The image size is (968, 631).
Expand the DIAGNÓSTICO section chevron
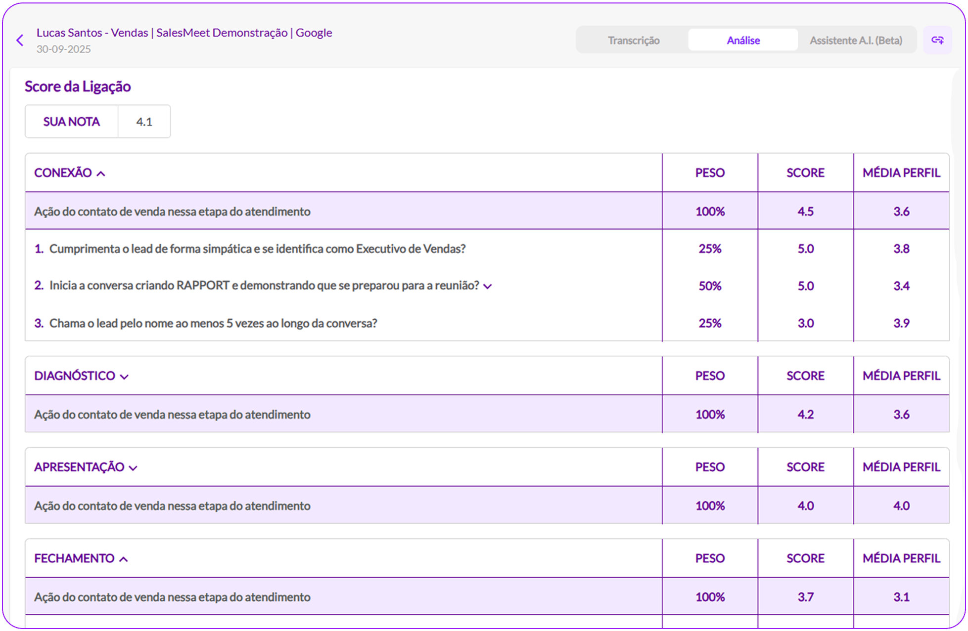tap(124, 377)
